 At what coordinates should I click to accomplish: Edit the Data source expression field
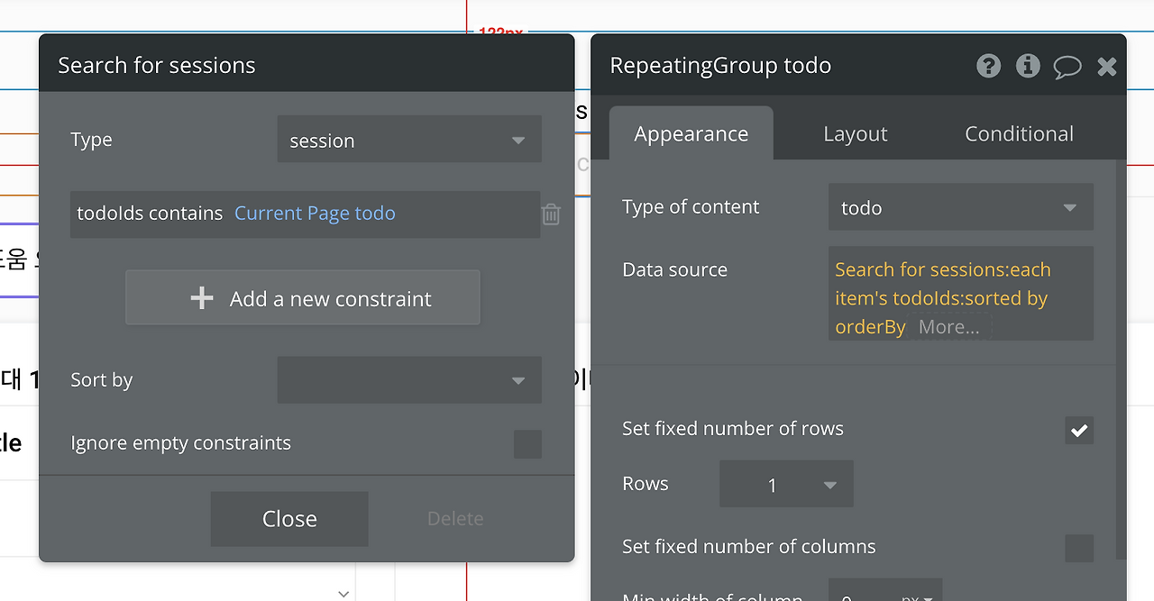961,294
